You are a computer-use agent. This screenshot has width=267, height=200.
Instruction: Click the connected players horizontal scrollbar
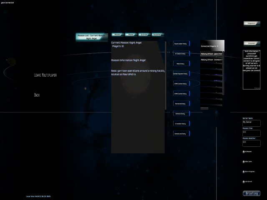[x=204, y=108]
